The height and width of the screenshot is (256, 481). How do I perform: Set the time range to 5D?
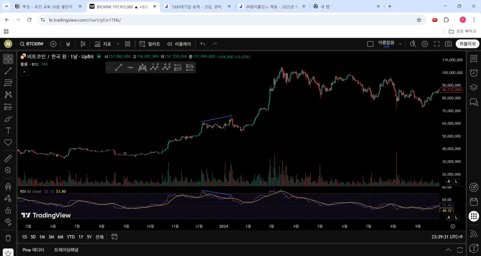pyautogui.click(x=33, y=237)
